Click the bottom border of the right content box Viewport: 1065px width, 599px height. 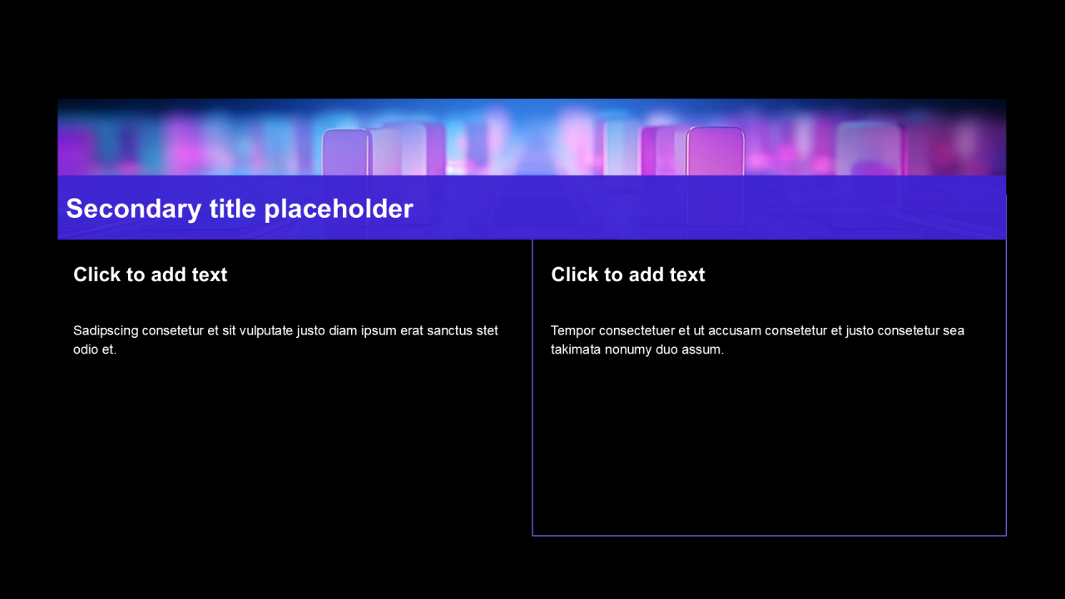tap(769, 535)
